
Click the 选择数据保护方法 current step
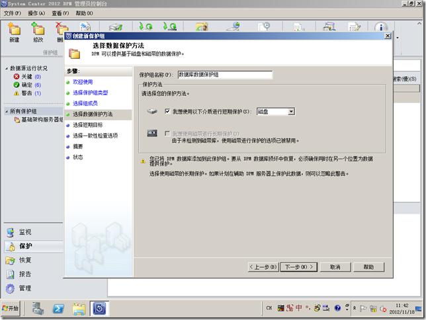tap(93, 114)
